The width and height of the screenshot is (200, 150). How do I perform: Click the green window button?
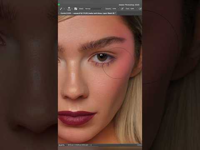click(59, 5)
